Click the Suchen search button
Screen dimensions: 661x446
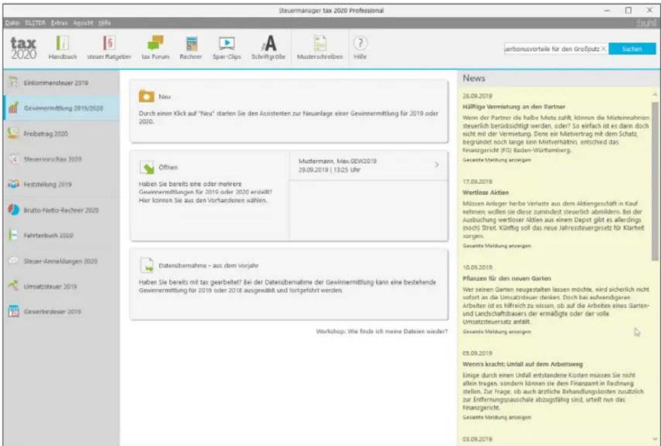tap(632, 49)
